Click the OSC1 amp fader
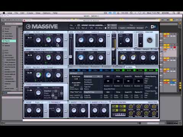 tap(66, 40)
